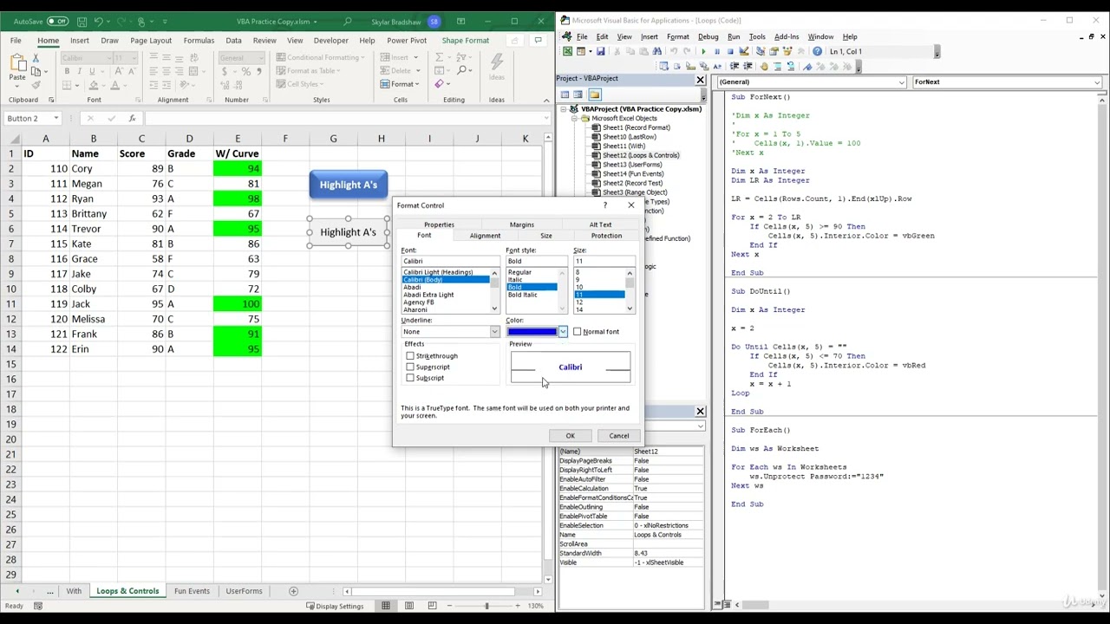This screenshot has height=624, width=1110.
Task: Collapse the VBAProject tree node
Action: click(563, 109)
